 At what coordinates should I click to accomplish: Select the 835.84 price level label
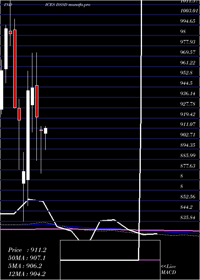(x=188, y=218)
